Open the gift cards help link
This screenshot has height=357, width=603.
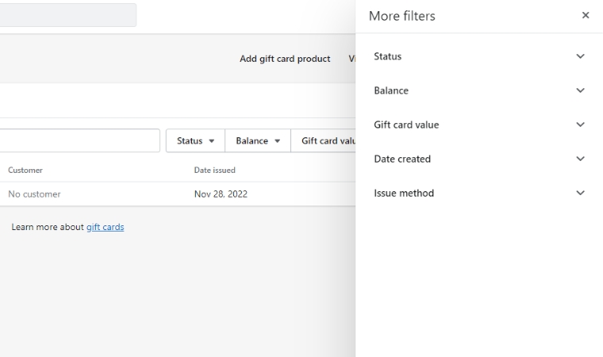coord(105,227)
